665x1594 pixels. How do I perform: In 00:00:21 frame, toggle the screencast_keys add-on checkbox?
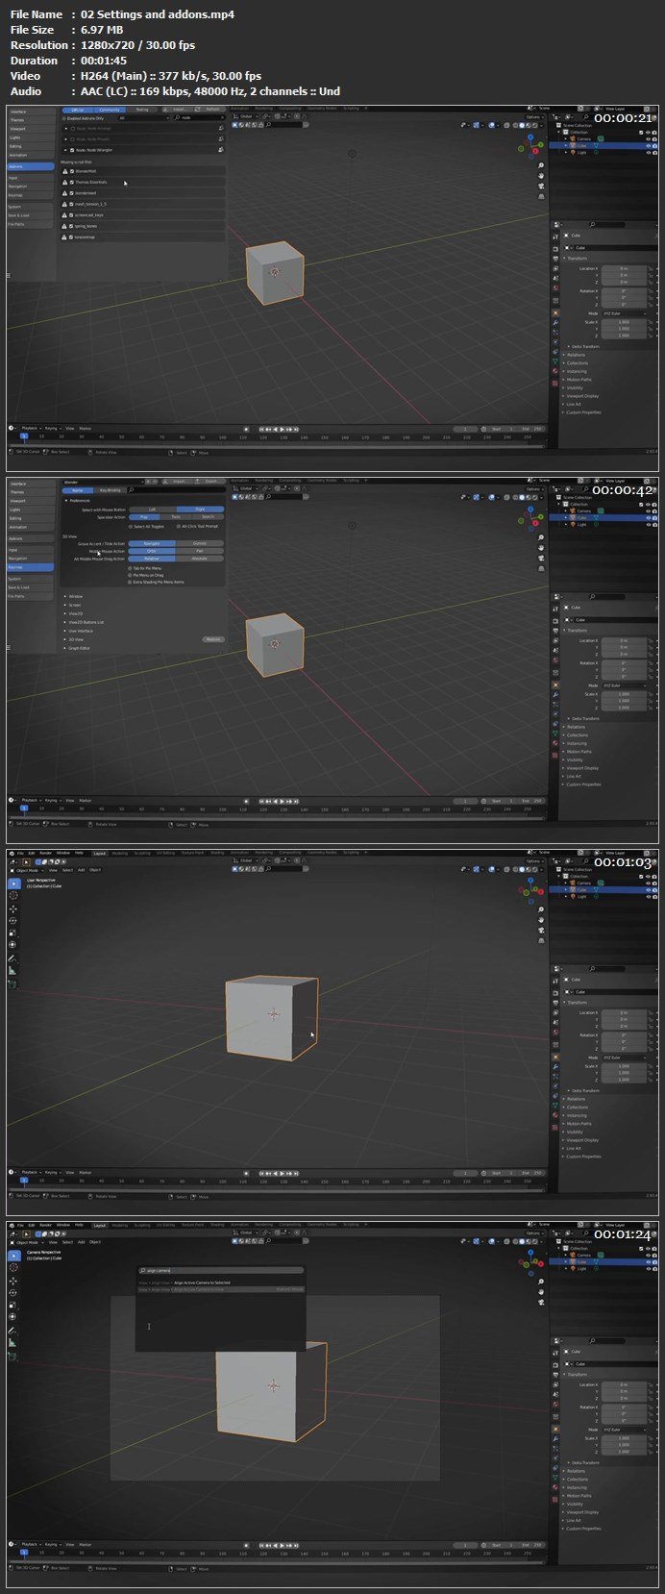72,214
